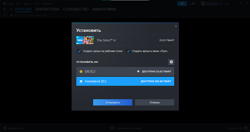This screenshot has height=132, width=250.
Task: Open the KIDGUSTINGS profile tab
Action: pyautogui.click(x=104, y=9)
